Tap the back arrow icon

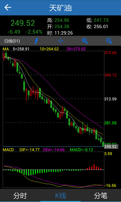point(8,8)
